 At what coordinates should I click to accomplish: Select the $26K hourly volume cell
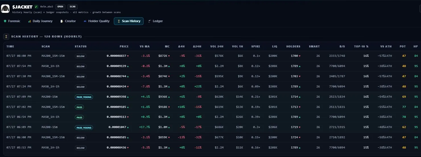[240, 117]
